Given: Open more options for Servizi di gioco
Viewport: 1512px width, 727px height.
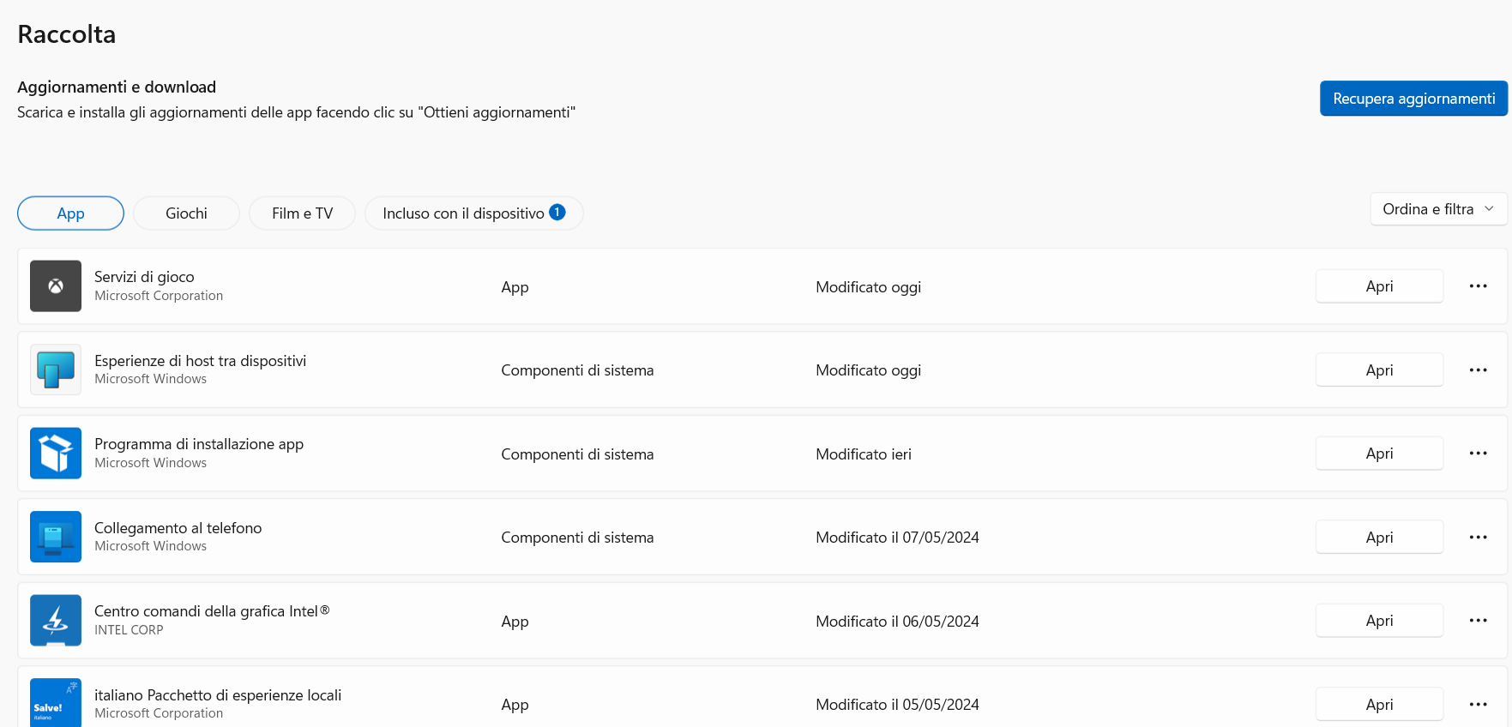Looking at the screenshot, I should click(x=1478, y=286).
